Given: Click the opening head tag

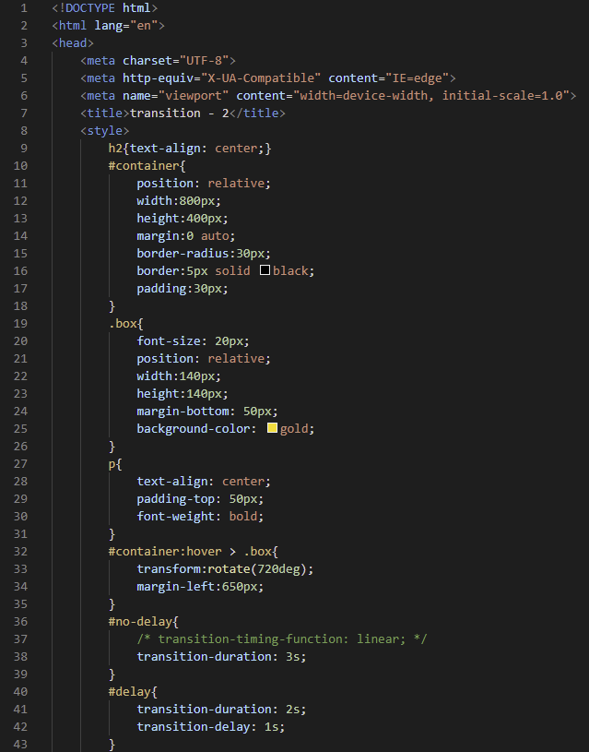Looking at the screenshot, I should click(73, 43).
